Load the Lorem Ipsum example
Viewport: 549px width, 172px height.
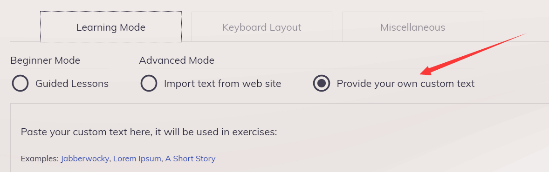(137, 159)
